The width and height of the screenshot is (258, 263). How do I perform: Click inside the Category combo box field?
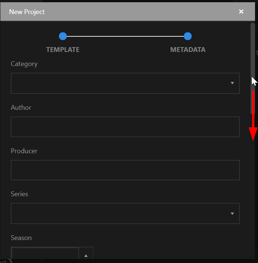coord(125,83)
